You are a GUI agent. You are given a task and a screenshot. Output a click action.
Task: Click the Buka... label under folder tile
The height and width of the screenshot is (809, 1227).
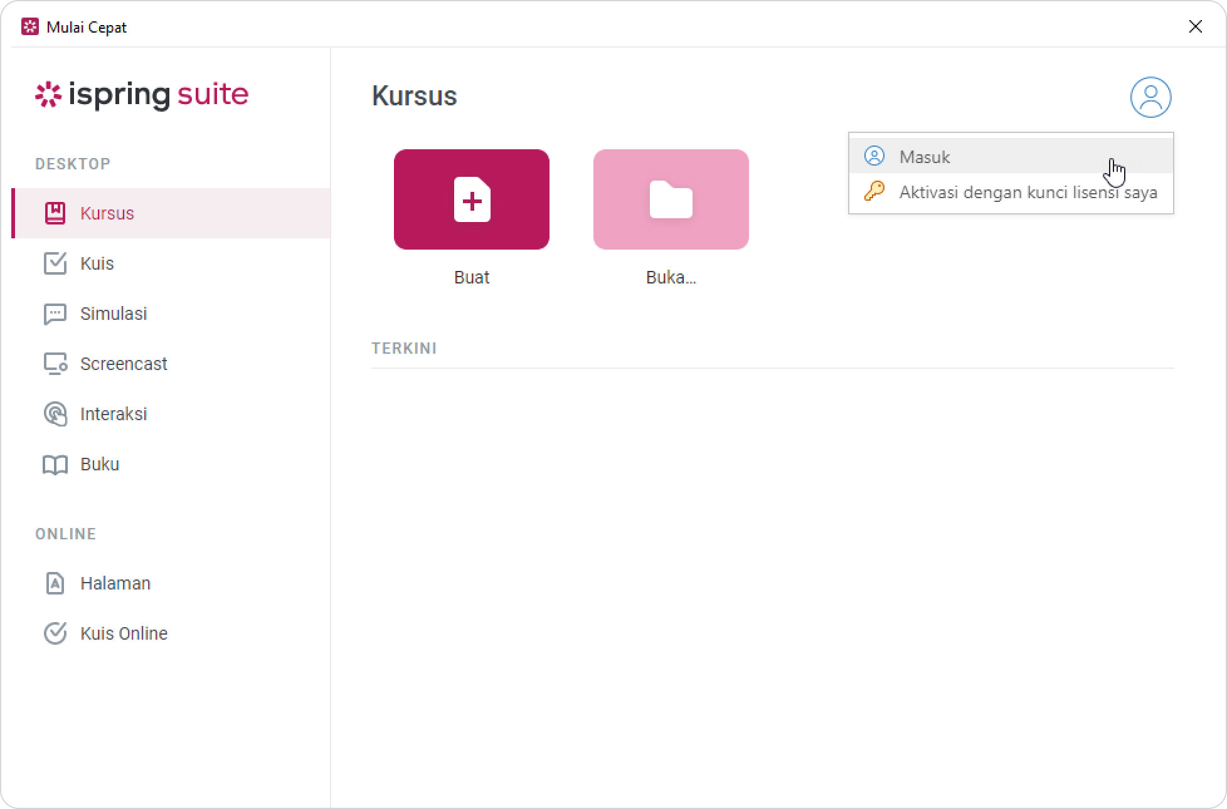[x=671, y=277]
